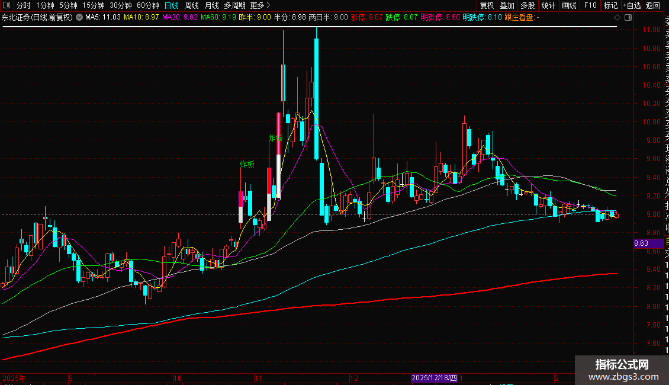Toggle the right side panel icon near chart top

click(x=628, y=18)
